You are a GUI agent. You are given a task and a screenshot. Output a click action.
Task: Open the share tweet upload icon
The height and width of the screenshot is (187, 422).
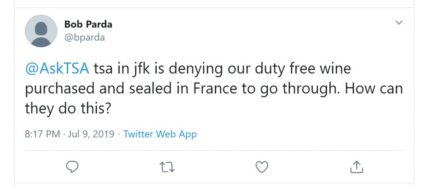tap(356, 166)
